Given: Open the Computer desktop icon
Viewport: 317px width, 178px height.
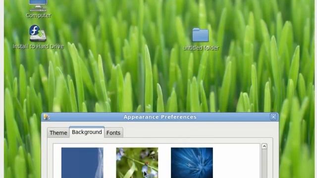Looking at the screenshot, I should tap(38, 5).
